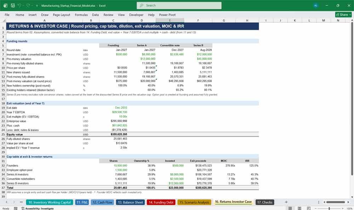Open the Developer ribbon tab
Viewport: 354px width, 210px height.
click(x=136, y=15)
